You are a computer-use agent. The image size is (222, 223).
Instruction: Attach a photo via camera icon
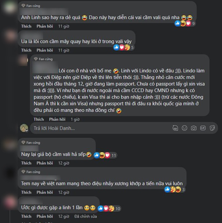coord(193,128)
